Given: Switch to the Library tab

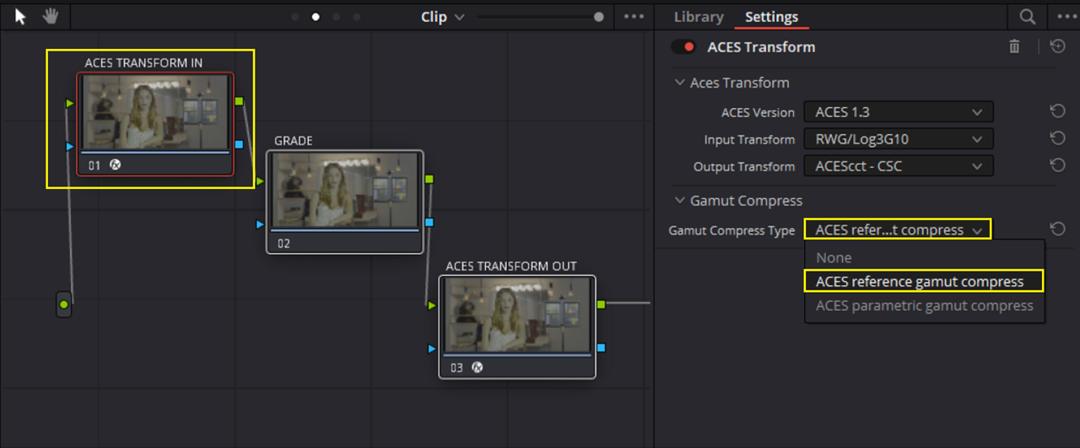Looking at the screenshot, I should tap(699, 17).
